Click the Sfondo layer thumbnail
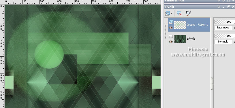235x108 pixels. [x=180, y=39]
